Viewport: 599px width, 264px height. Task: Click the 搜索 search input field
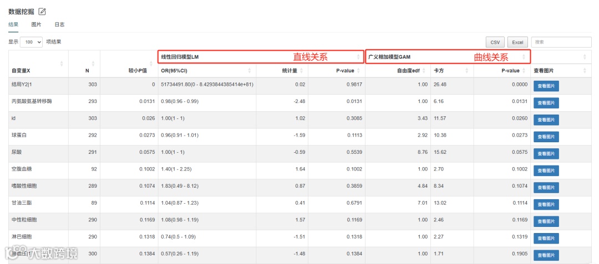561,42
